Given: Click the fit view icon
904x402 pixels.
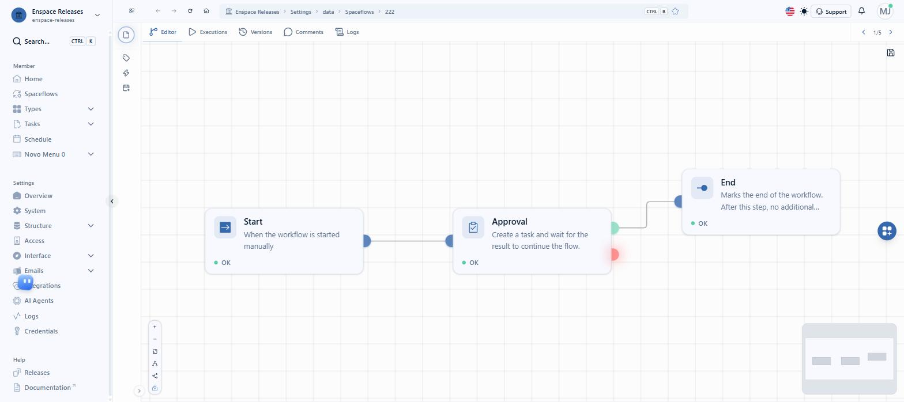Looking at the screenshot, I should coord(155,351).
